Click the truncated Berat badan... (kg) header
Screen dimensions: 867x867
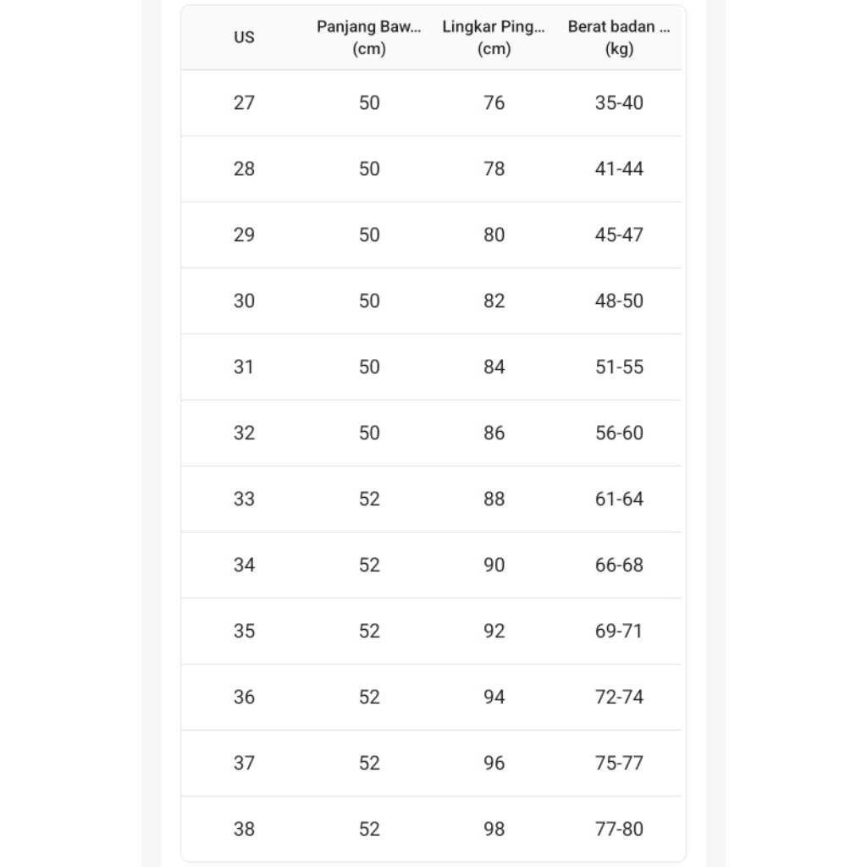coord(619,37)
